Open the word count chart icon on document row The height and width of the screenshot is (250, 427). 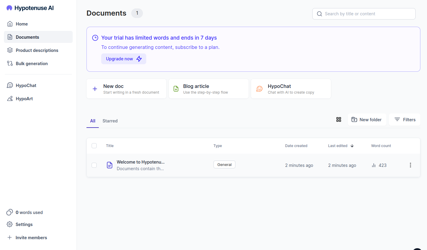click(x=373, y=165)
